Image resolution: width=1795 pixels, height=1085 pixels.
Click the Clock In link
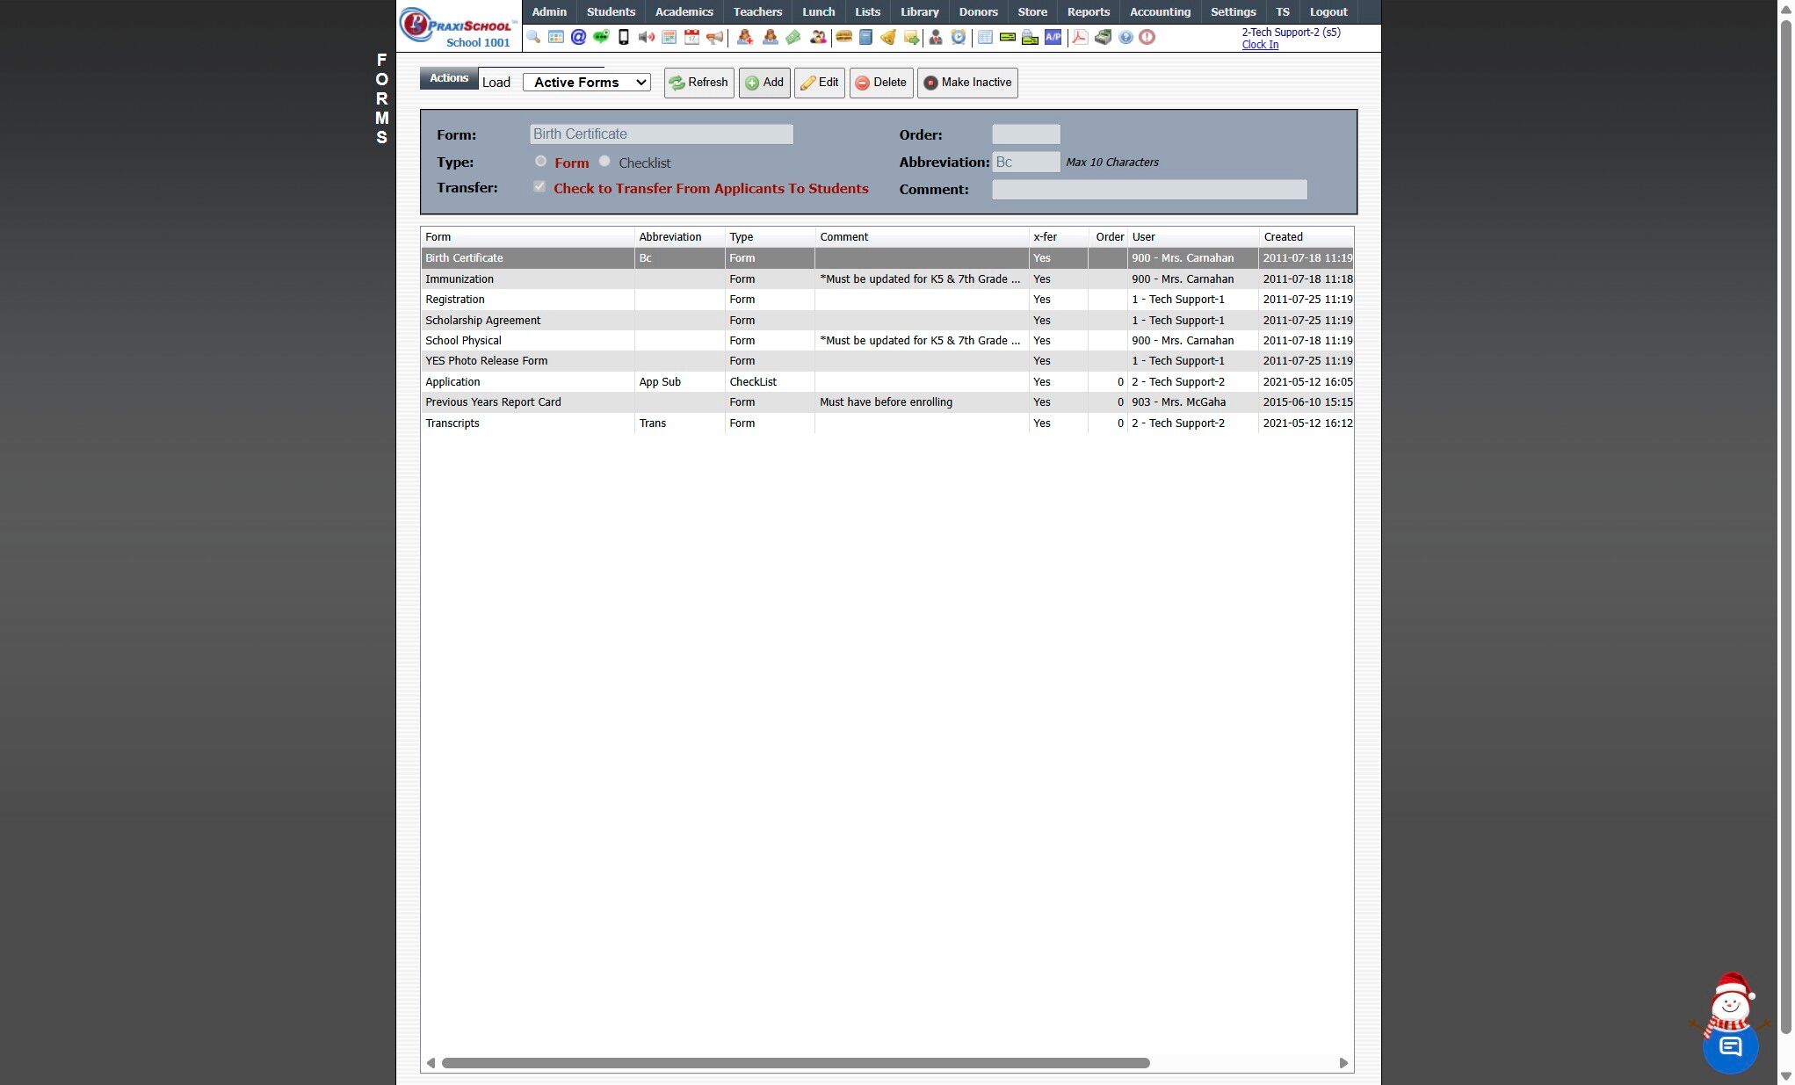(x=1260, y=45)
